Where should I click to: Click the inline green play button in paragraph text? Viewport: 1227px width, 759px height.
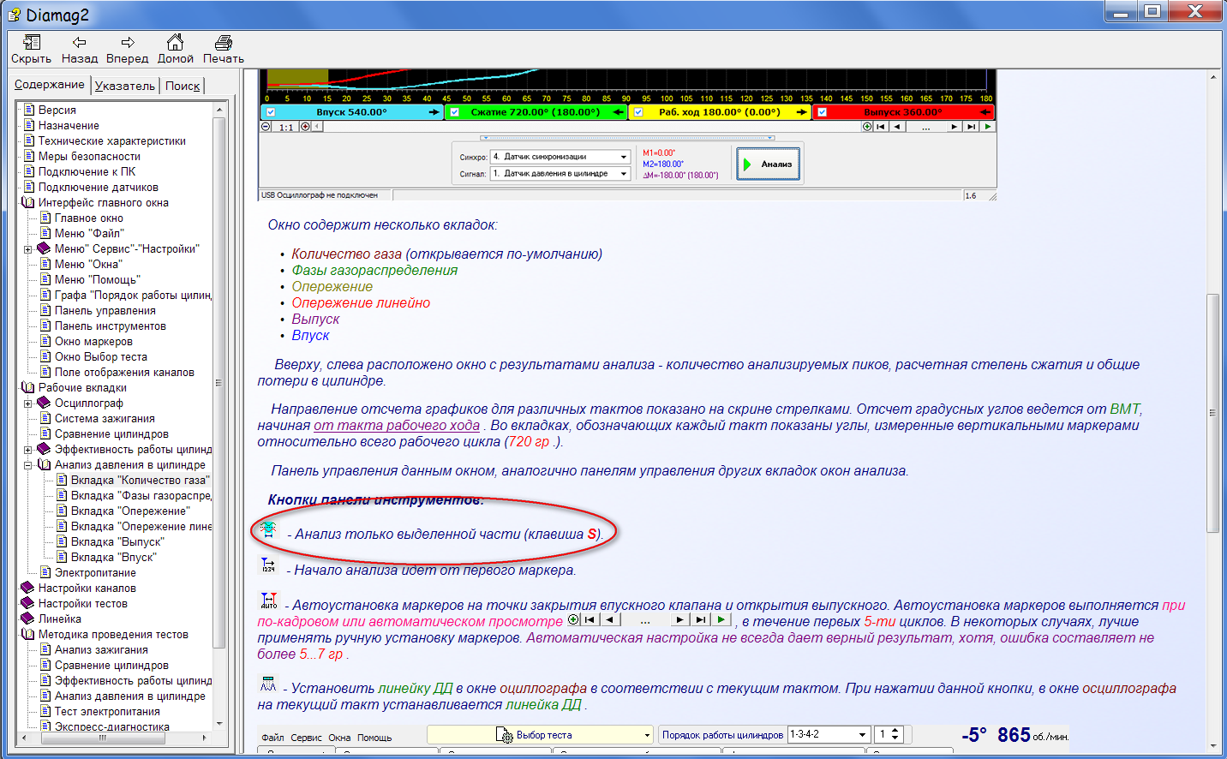(721, 619)
